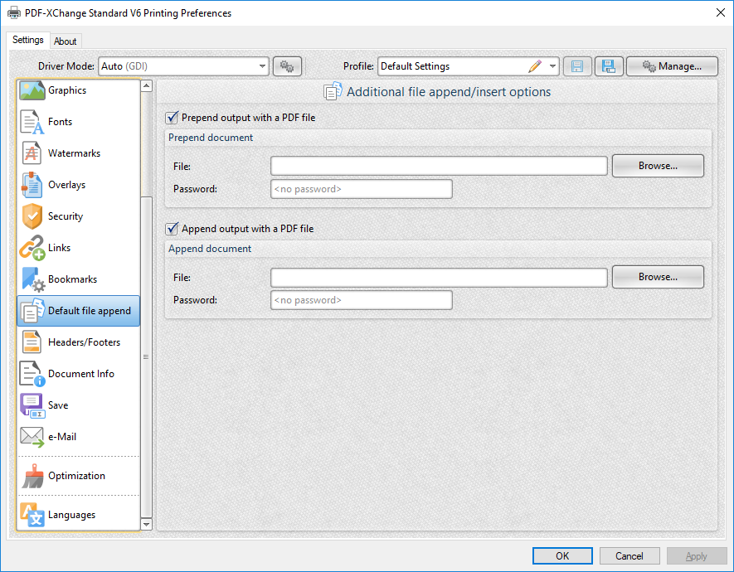Click the sidebar vertical scrollbar thumb

[147, 356]
